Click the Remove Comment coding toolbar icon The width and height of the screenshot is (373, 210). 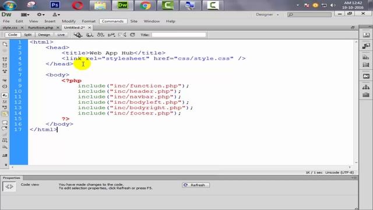click(5, 128)
